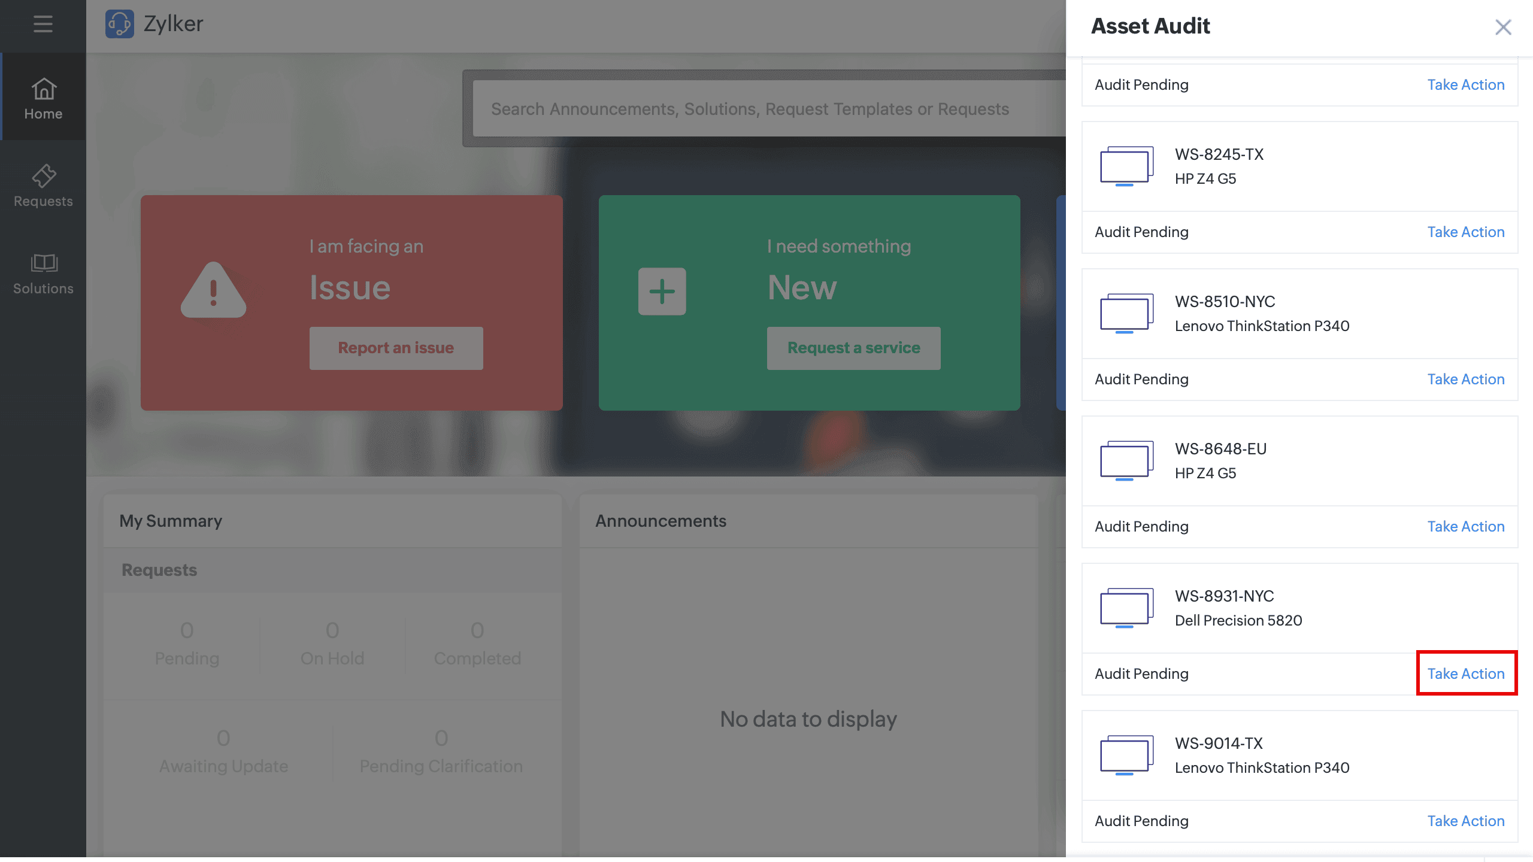Click the WS-8245-TX workstation icon
The width and height of the screenshot is (1533, 862).
[1126, 166]
